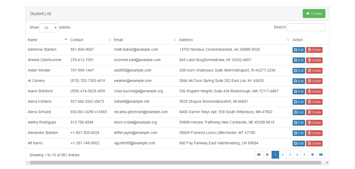355x169 pixels.
Task: Click the Create student button
Action: [x=314, y=14]
